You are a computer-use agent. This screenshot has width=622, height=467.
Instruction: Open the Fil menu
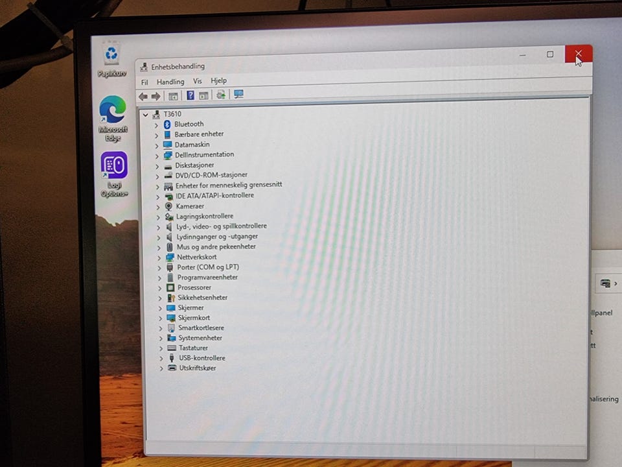pyautogui.click(x=144, y=82)
